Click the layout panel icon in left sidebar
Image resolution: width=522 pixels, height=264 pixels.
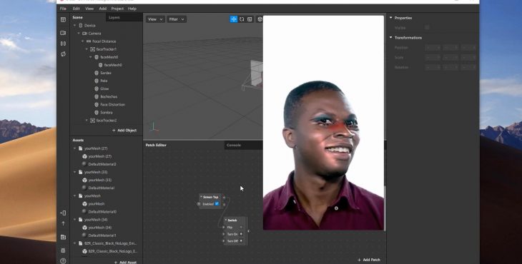tap(63, 20)
